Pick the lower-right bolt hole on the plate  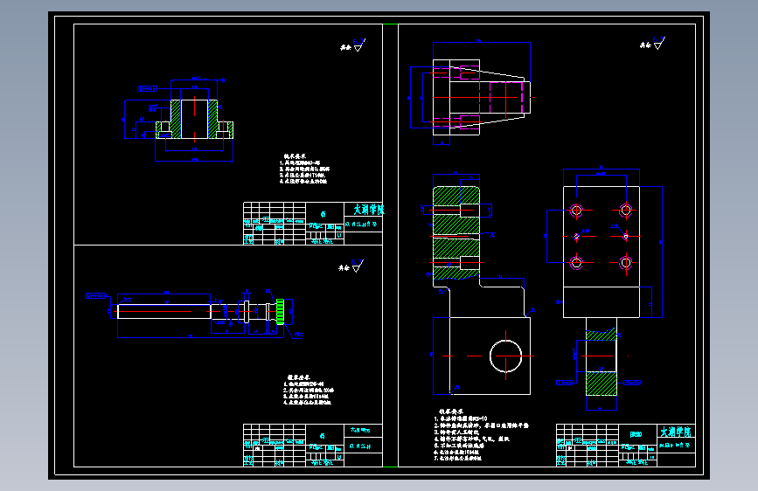point(625,263)
